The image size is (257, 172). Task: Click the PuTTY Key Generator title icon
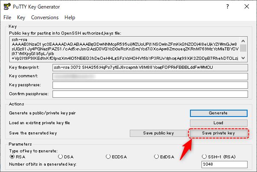coord(7,6)
